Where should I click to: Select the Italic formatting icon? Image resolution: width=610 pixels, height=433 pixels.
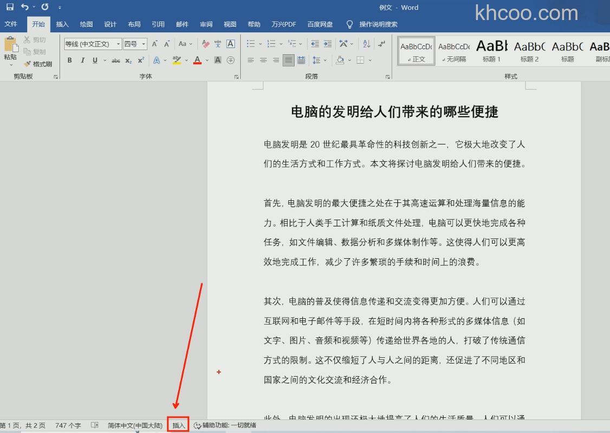(83, 60)
